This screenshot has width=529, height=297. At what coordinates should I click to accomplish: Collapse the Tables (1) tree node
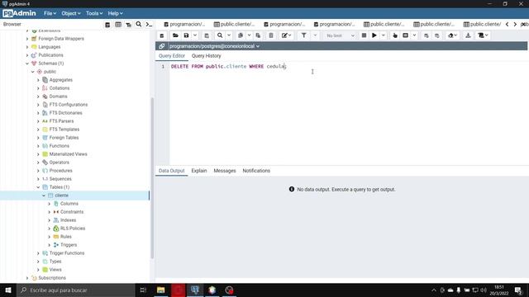point(38,187)
